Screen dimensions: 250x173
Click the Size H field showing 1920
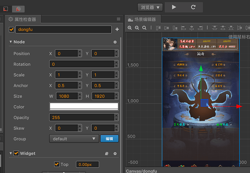(103, 96)
